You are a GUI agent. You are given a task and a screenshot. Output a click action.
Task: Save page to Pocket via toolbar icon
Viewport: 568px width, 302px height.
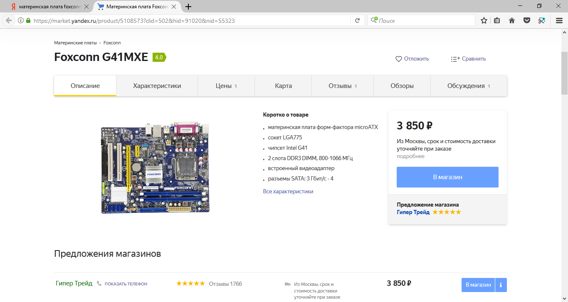[527, 20]
